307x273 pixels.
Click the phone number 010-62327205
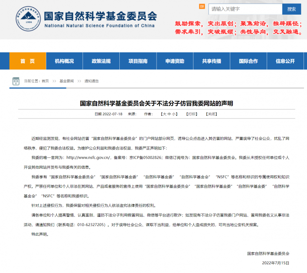click(x=91, y=225)
